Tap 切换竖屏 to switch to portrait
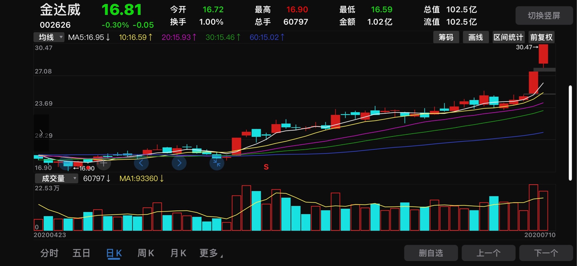Viewport: 577px width, 266px height. [x=544, y=16]
